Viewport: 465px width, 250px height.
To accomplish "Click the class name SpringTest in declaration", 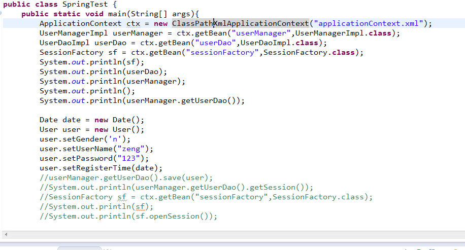I will click(x=85, y=5).
